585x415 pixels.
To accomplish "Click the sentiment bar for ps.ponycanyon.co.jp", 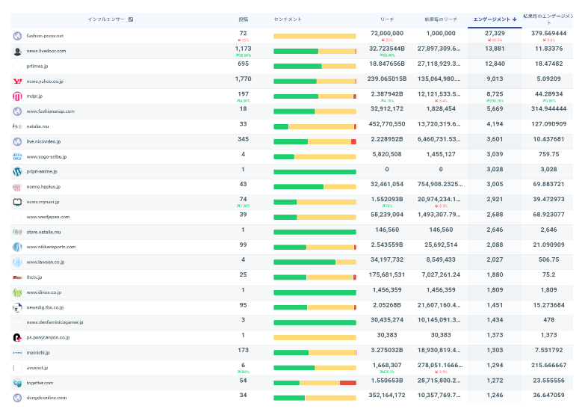I will [315, 338].
